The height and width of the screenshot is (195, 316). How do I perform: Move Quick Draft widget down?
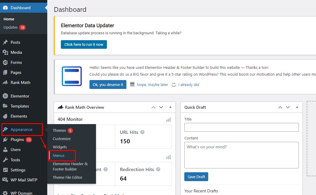click(288, 107)
